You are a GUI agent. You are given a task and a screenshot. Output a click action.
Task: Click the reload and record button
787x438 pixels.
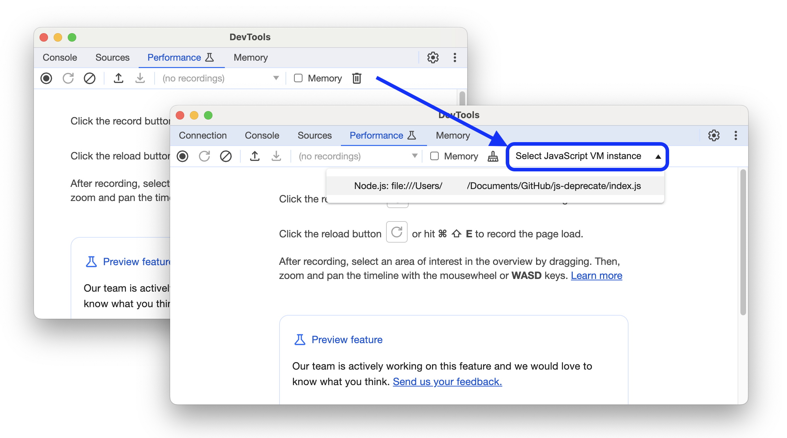205,156
